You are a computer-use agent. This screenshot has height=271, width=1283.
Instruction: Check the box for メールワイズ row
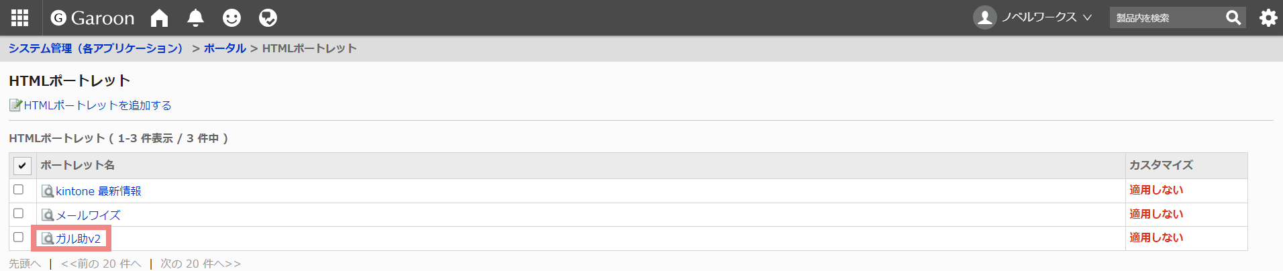point(19,213)
